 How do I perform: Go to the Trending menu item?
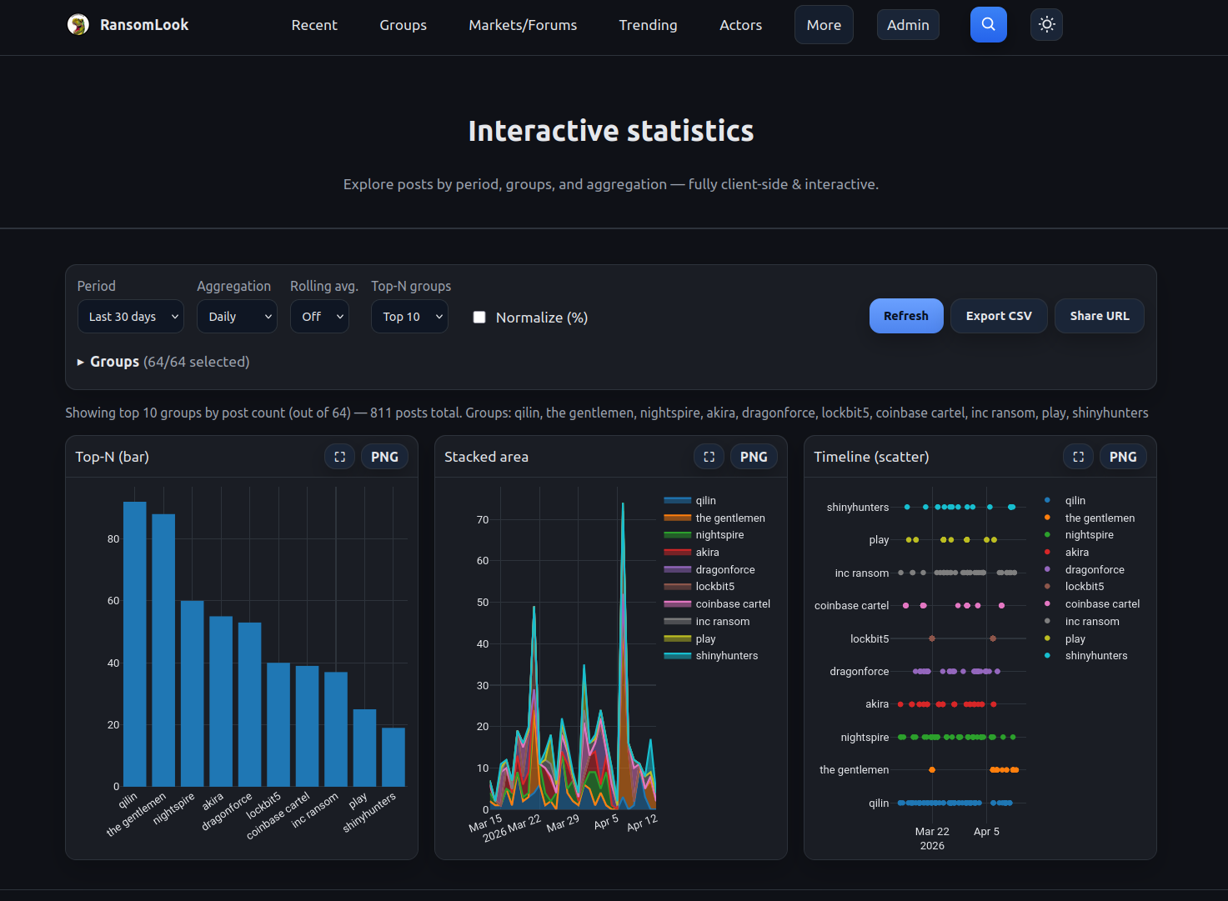click(648, 25)
